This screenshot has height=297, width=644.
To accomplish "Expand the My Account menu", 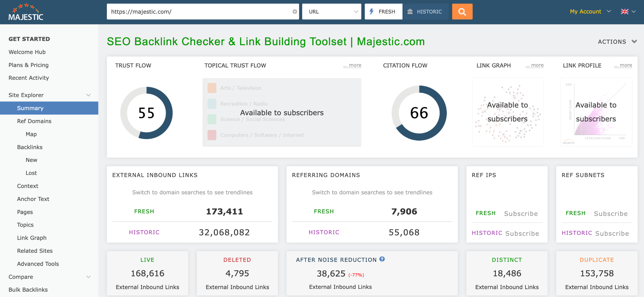I will (x=590, y=12).
